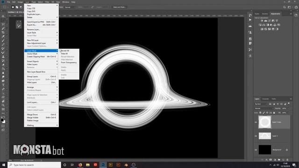This screenshot has height=168, width=299.
Task: Click the fx layer style icon
Action: click(266, 160)
